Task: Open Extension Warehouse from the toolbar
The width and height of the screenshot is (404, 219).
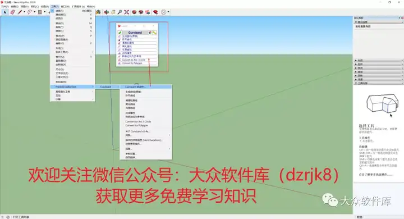Action: 141,12
